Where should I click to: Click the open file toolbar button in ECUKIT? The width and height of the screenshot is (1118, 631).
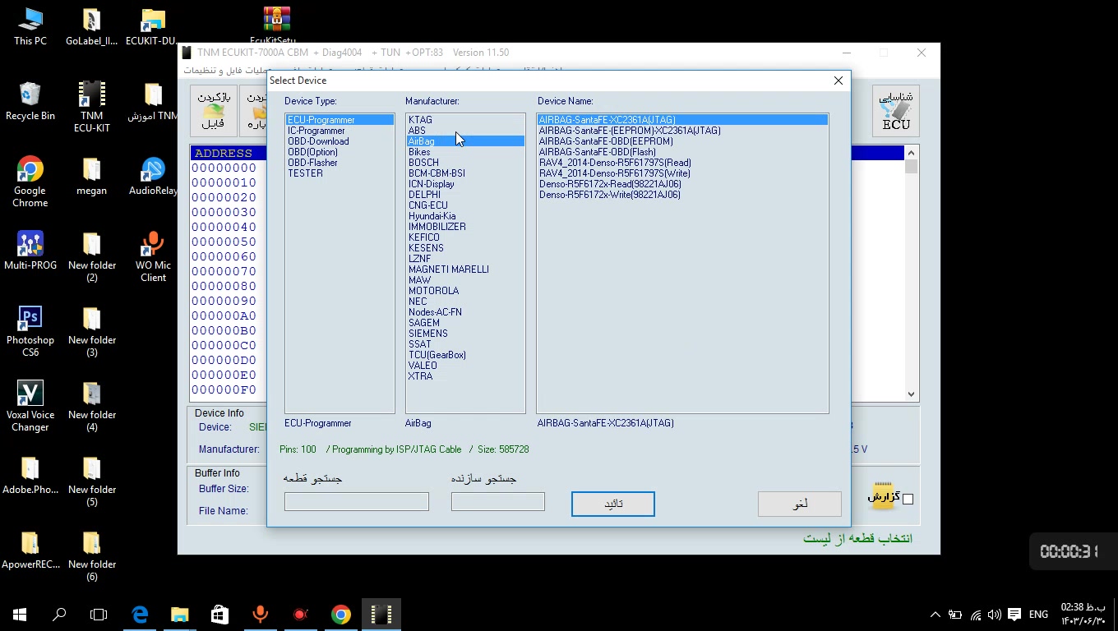coord(214,110)
